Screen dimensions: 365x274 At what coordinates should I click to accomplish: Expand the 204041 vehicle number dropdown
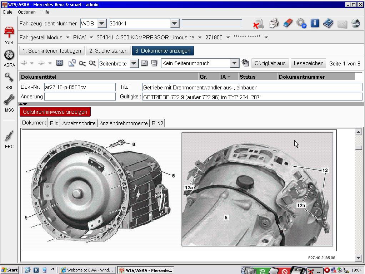pyautogui.click(x=174, y=23)
